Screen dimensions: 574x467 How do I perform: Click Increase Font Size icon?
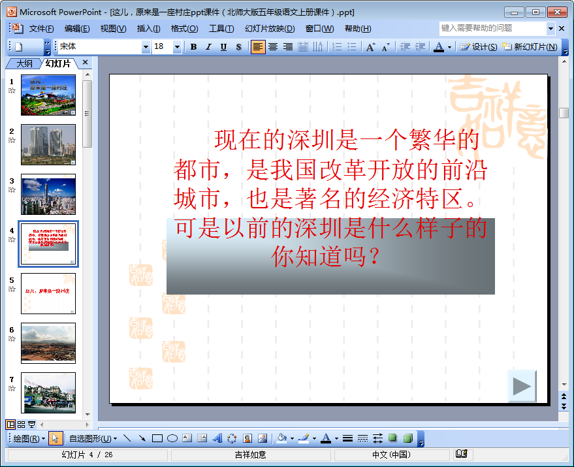click(370, 47)
